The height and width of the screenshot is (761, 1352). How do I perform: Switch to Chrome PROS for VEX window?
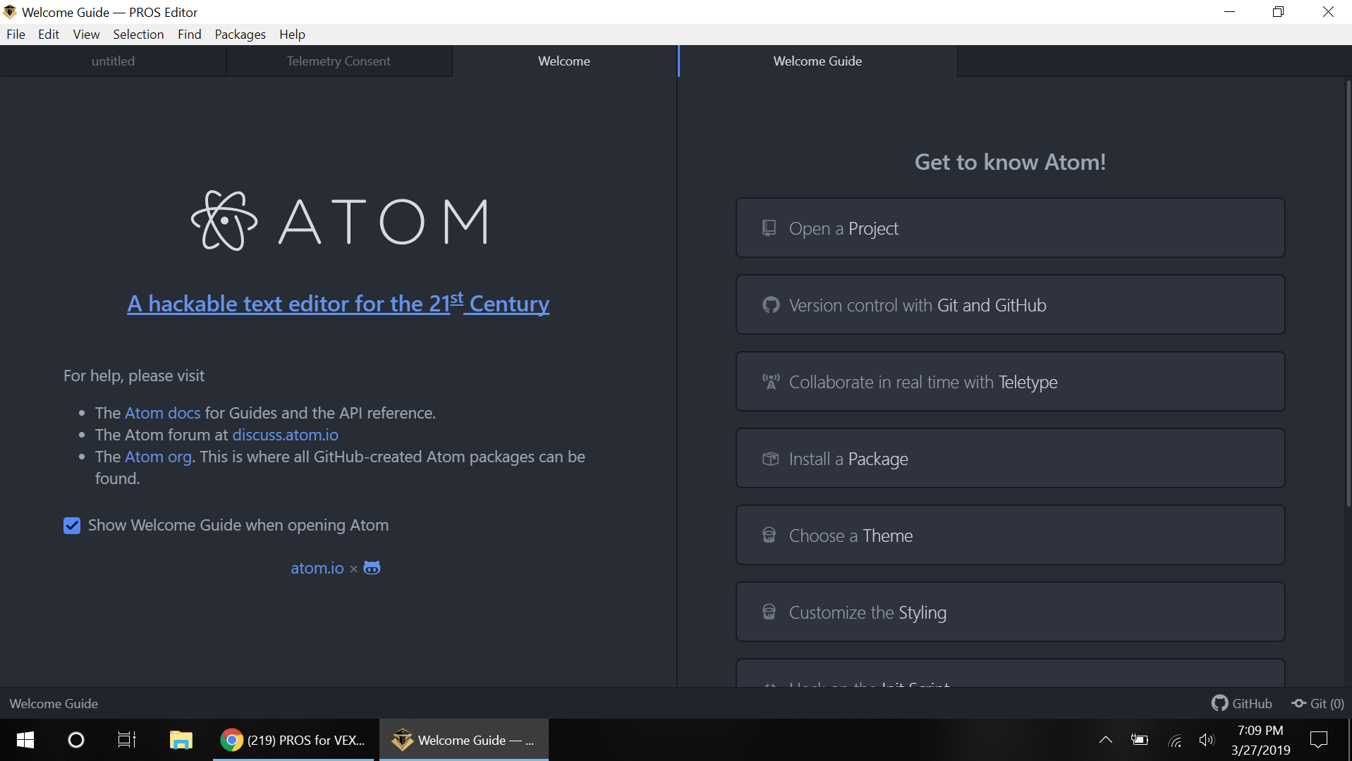pyautogui.click(x=295, y=740)
